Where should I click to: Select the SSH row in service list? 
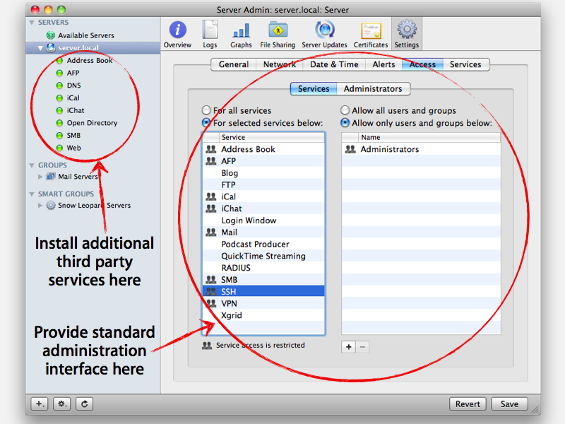coord(263,291)
